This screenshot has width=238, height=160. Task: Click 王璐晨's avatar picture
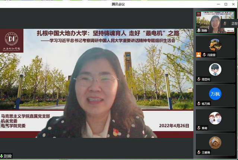[215, 142]
